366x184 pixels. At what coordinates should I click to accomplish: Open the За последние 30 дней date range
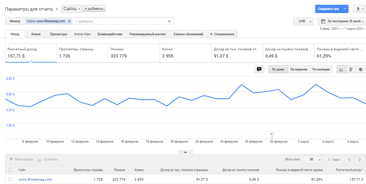[341, 21]
